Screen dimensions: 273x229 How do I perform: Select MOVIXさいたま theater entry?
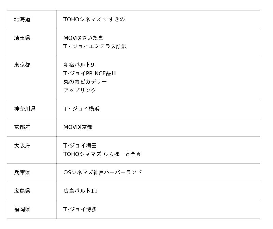point(83,38)
